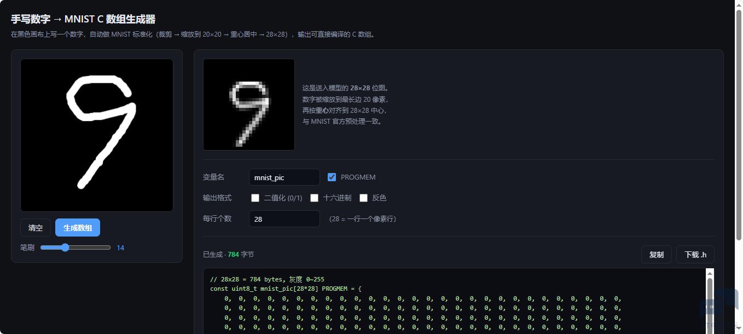743x334 pixels.
Task: Click the code line const uint8_t mnist_pic[28*28]
Action: 286,289
